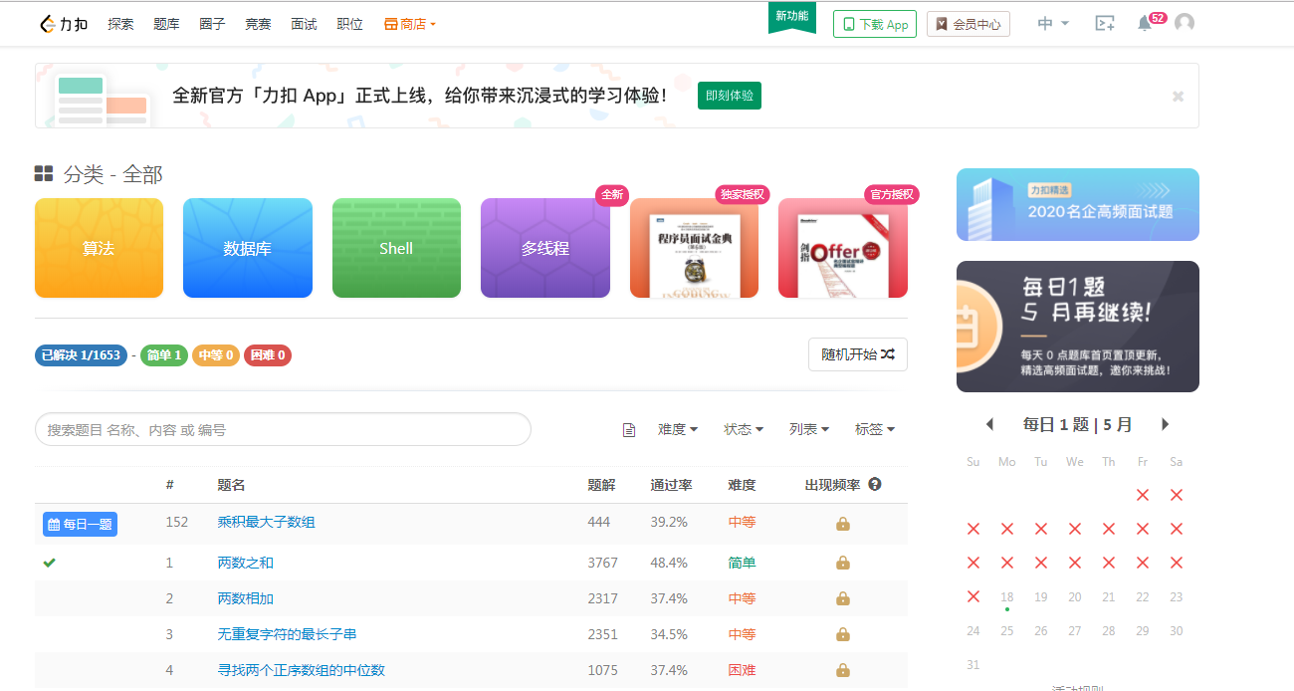Close the App promotion banner

pyautogui.click(x=1178, y=97)
